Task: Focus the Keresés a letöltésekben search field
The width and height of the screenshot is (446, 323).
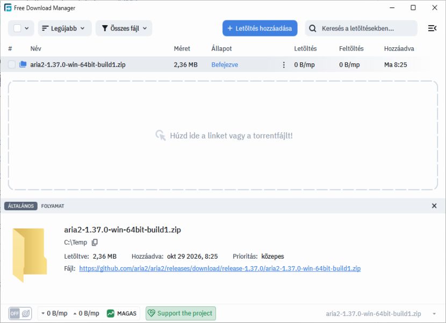Action: 361,28
